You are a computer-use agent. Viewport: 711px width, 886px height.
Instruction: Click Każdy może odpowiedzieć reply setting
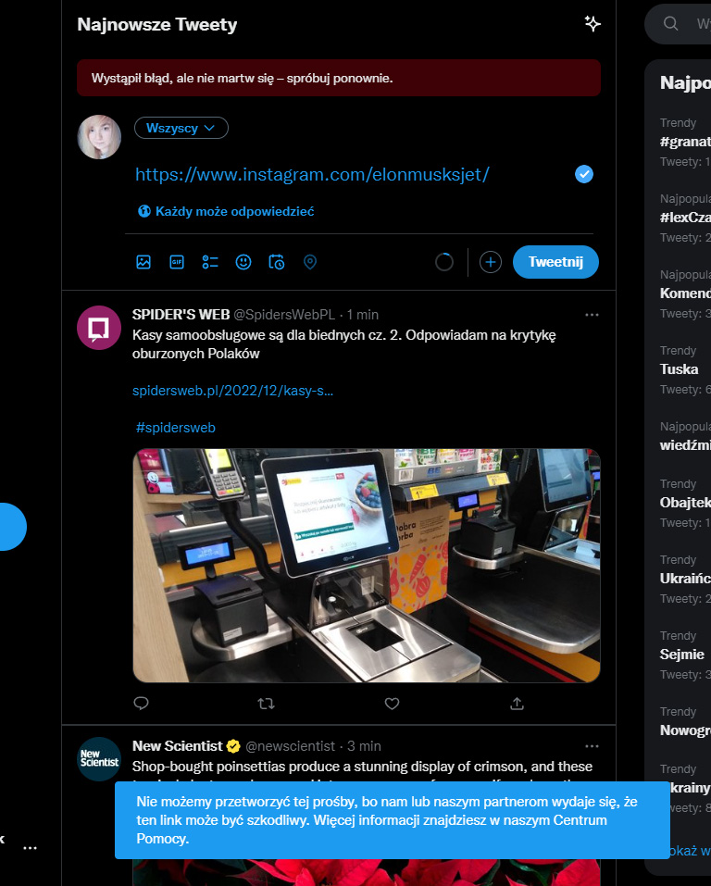click(x=226, y=211)
